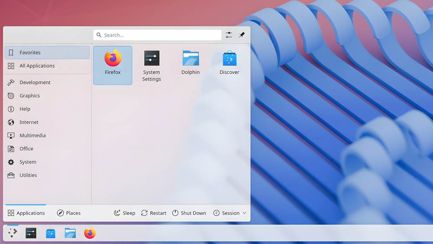Click inside the Search field
This screenshot has width=433, height=244.
pyautogui.click(x=157, y=35)
